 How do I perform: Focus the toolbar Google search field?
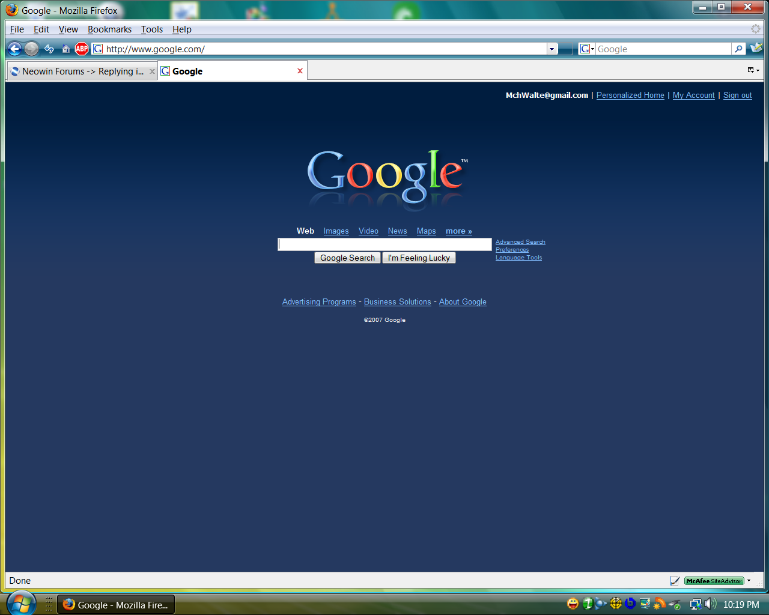[663, 49]
